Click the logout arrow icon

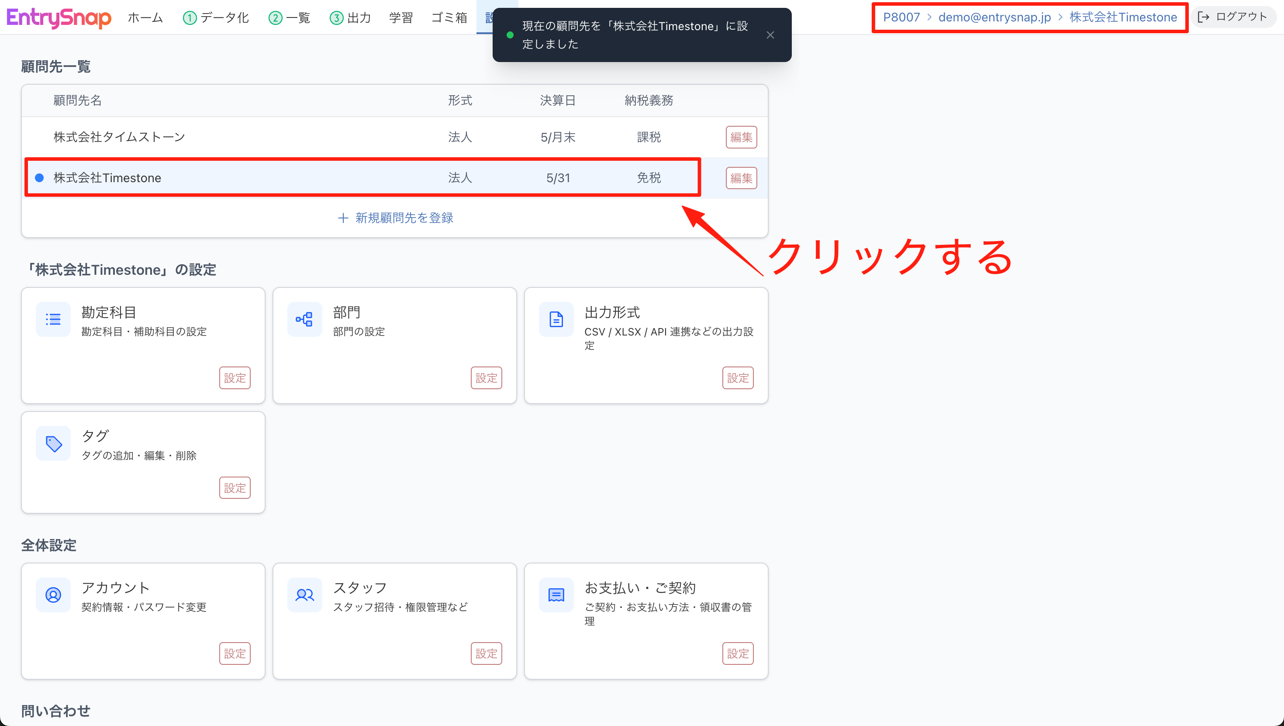[x=1204, y=17]
